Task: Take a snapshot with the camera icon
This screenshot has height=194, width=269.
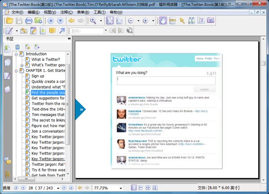Action: [211, 20]
